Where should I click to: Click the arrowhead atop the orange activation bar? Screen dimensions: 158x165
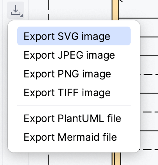click(x=121, y=1)
